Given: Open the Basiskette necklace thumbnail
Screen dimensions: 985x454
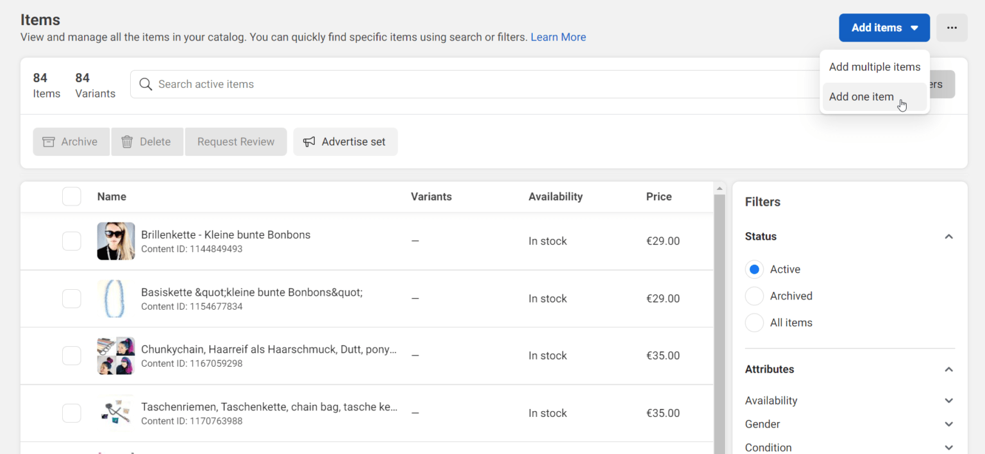Looking at the screenshot, I should pyautogui.click(x=116, y=298).
